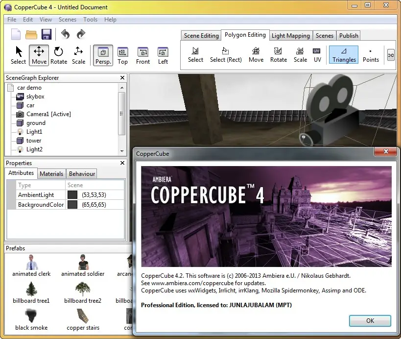Open a file with the folder icon
Screen dimensions: 401x339
31,34
